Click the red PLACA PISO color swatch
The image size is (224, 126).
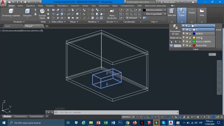(x=194, y=45)
